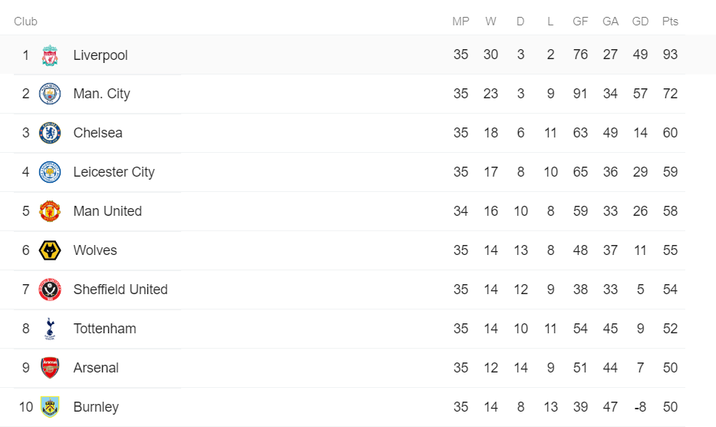The image size is (716, 427).
Task: Click the Pts column header
Action: point(670,22)
